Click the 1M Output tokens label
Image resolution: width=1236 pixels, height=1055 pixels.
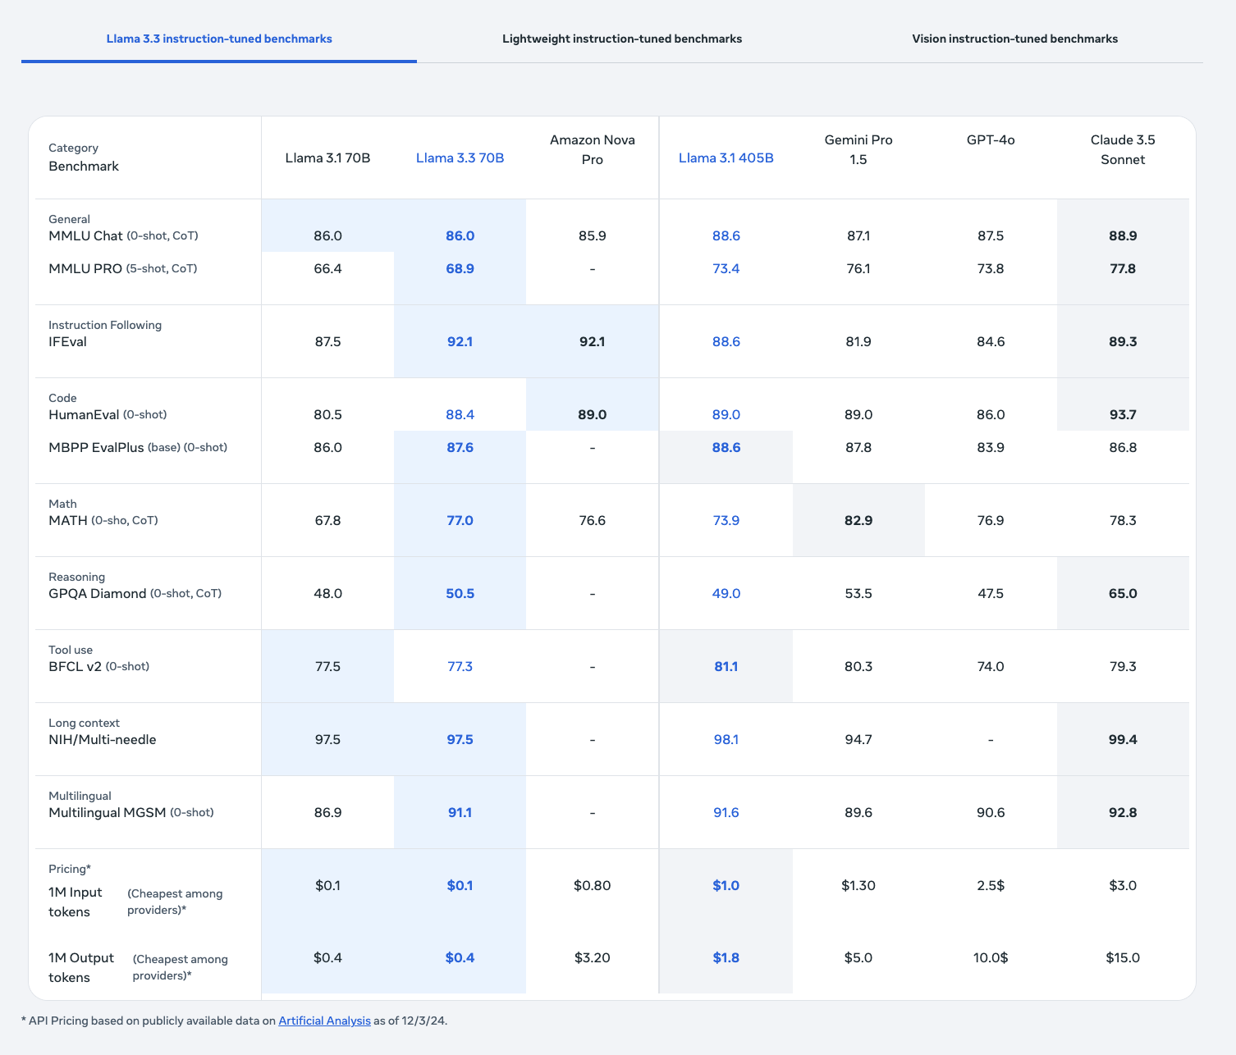pyautogui.click(x=81, y=967)
